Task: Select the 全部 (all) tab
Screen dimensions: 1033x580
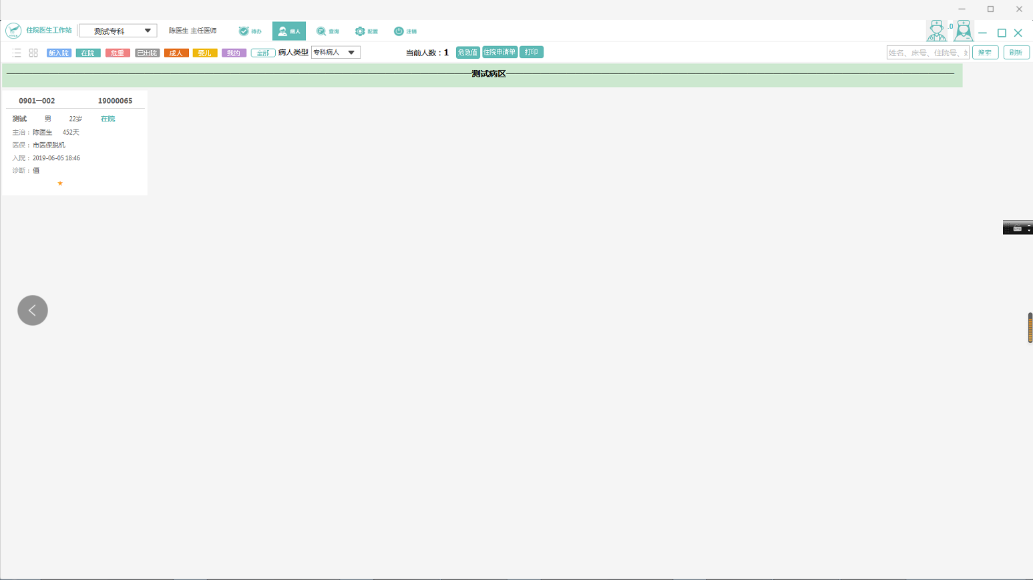Action: pyautogui.click(x=262, y=52)
